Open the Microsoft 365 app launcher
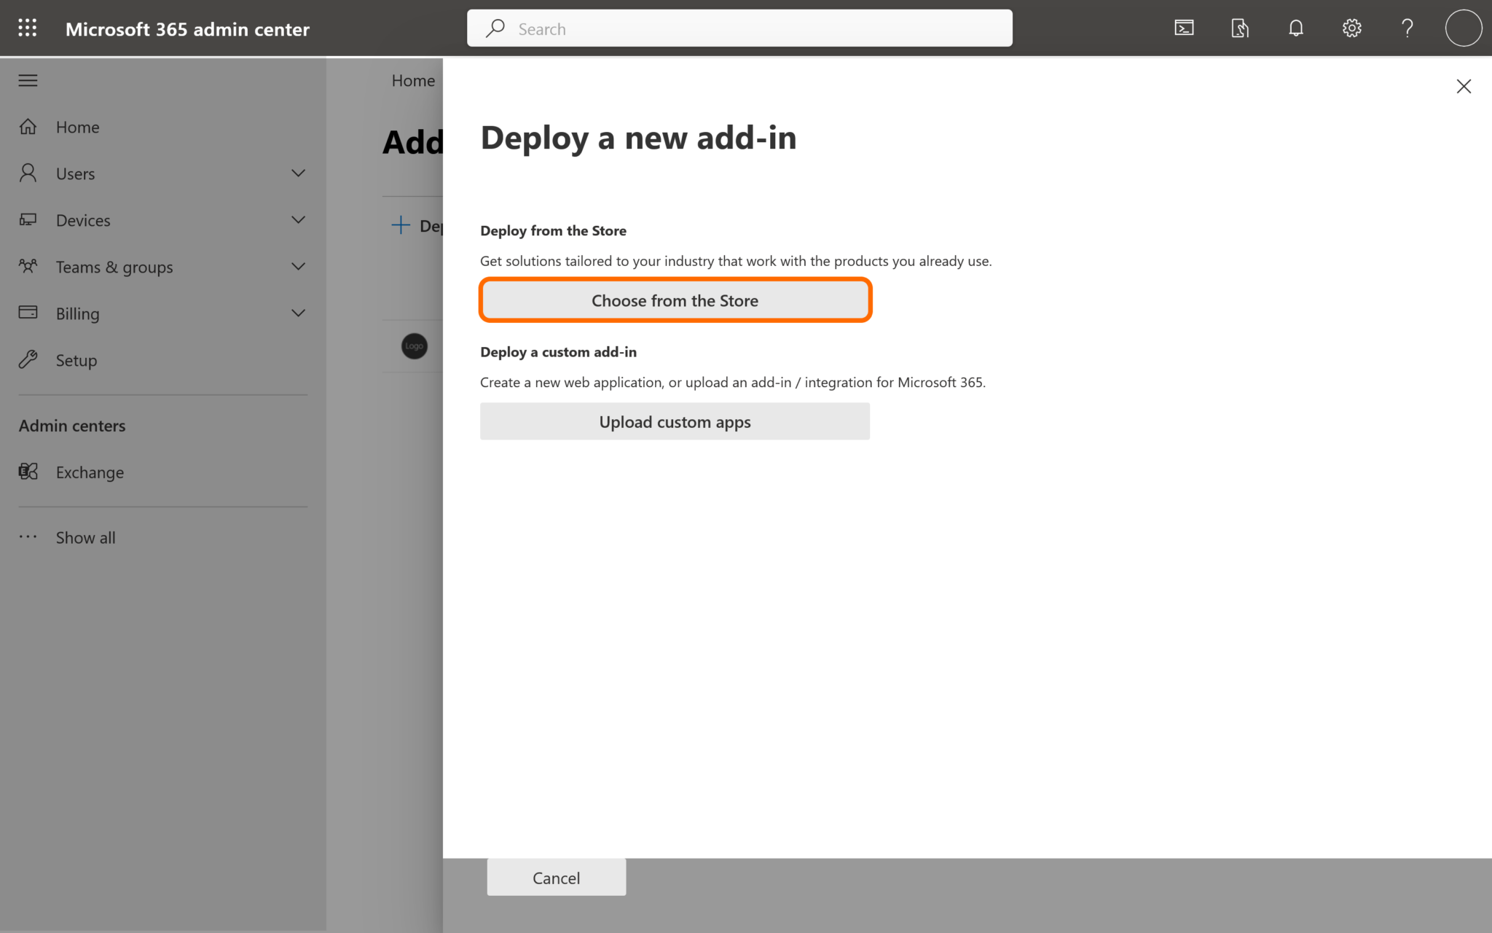This screenshot has height=933, width=1492. coord(27,28)
